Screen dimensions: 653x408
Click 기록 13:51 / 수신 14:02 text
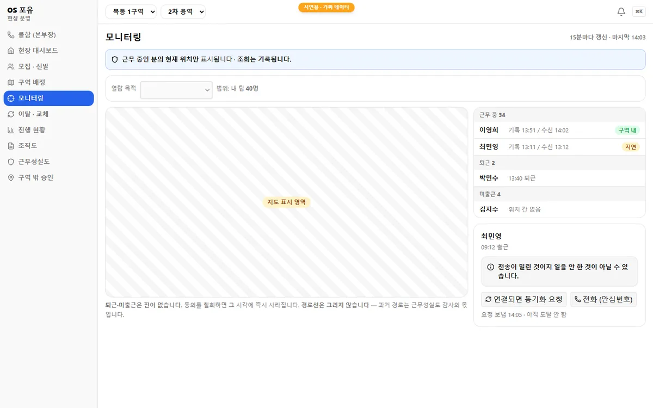[x=538, y=131]
